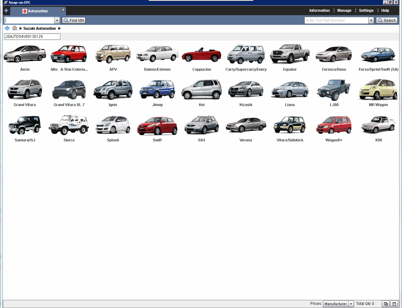Focus the VIN entry field

pos(29,20)
